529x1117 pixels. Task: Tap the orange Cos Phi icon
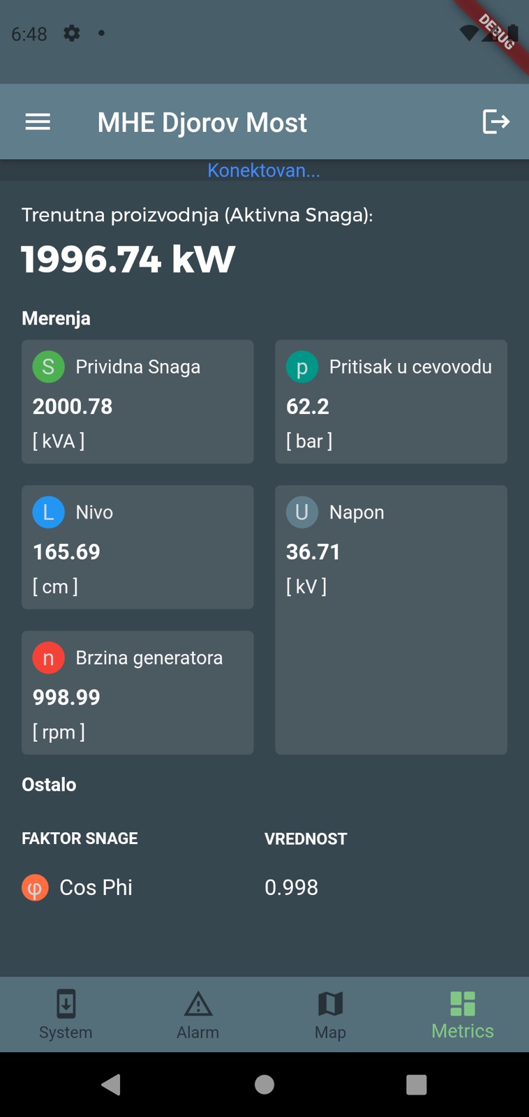(35, 887)
